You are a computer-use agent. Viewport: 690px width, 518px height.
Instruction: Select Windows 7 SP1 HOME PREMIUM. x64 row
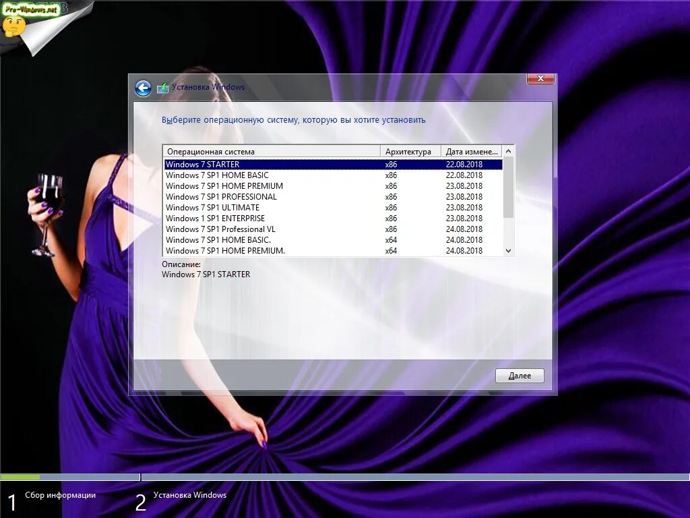point(333,251)
